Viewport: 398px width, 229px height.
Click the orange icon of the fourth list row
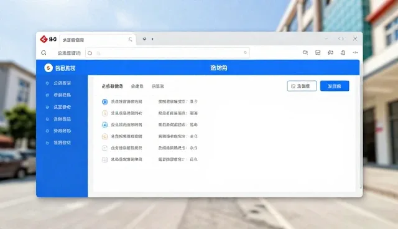point(104,136)
